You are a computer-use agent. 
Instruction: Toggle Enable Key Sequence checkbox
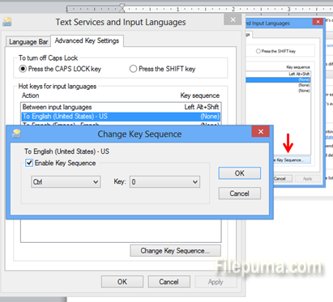click(29, 163)
